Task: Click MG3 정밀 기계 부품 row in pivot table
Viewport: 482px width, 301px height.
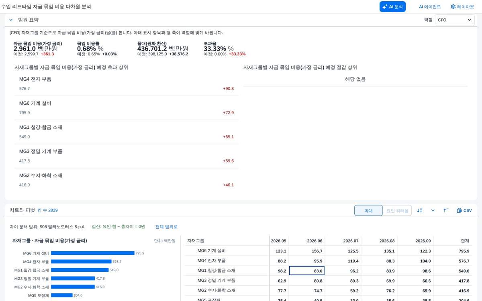Action: click(329, 281)
